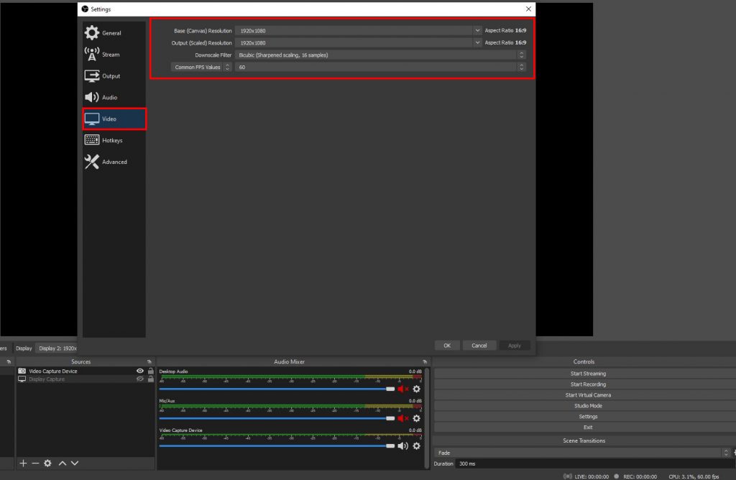Click the Apply button in Settings

(515, 346)
